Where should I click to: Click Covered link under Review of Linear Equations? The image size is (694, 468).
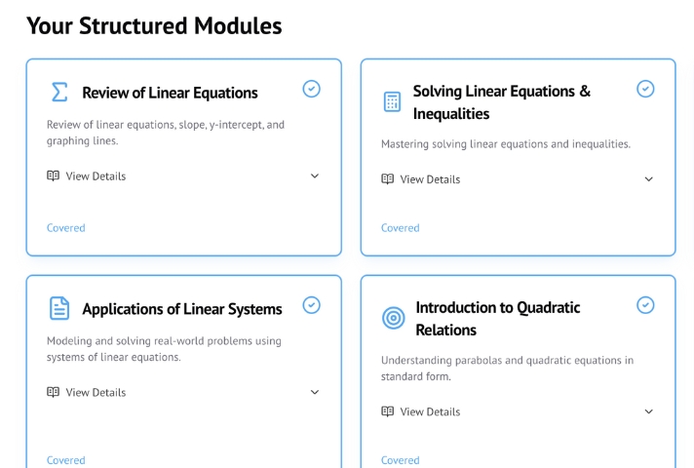click(66, 228)
